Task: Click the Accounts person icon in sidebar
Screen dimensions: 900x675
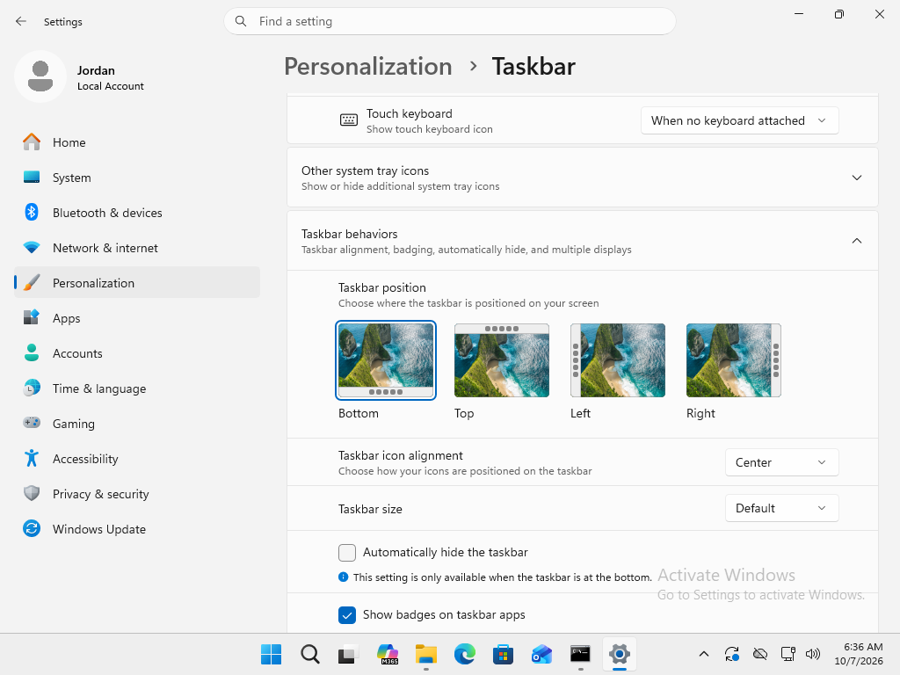Action: 32,353
